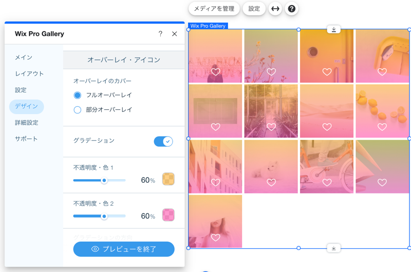Click the heart on the white dog photo
This screenshot has height=272, width=411.
click(x=271, y=182)
